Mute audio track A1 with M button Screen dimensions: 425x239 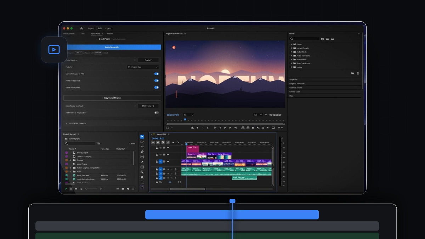(x=168, y=170)
